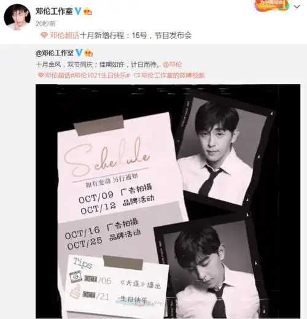Click the 邓伦工作室 account name at top
Screen dimensions: 307x319
tap(54, 12)
